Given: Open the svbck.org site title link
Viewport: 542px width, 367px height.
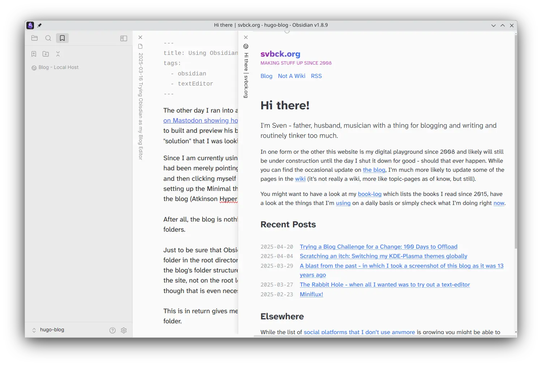Looking at the screenshot, I should point(280,54).
